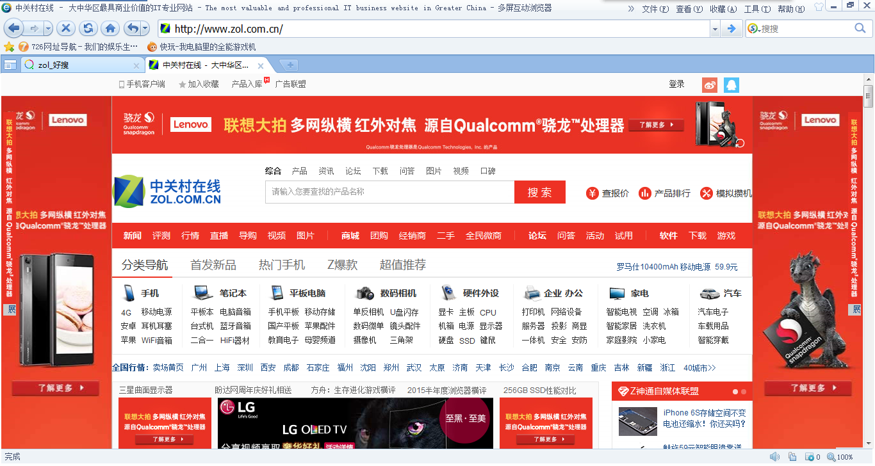Click the speaker mute icon in status bar
875x466 pixels.
(774, 456)
